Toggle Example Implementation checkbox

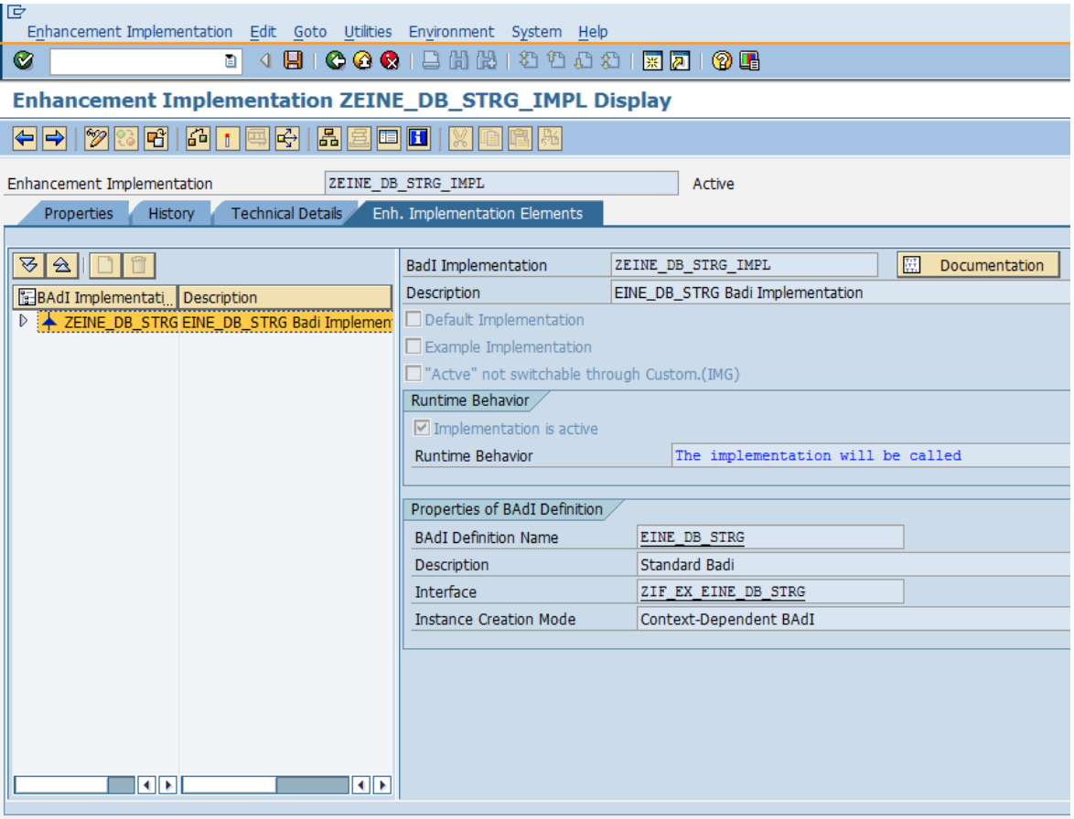tap(413, 347)
